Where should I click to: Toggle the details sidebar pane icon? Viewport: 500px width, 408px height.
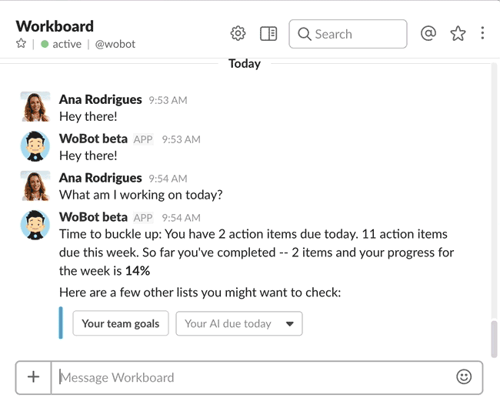pyautogui.click(x=268, y=34)
